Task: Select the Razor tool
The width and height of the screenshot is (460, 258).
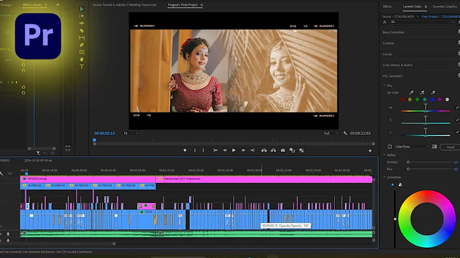Action: [x=82, y=31]
